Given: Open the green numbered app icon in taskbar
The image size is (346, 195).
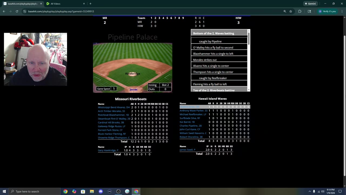Looking at the screenshot, I should click(127, 191).
